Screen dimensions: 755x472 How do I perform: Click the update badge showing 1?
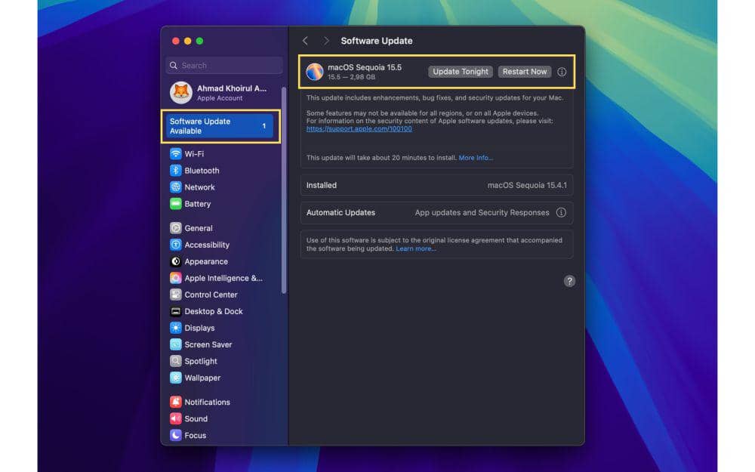[x=263, y=126]
